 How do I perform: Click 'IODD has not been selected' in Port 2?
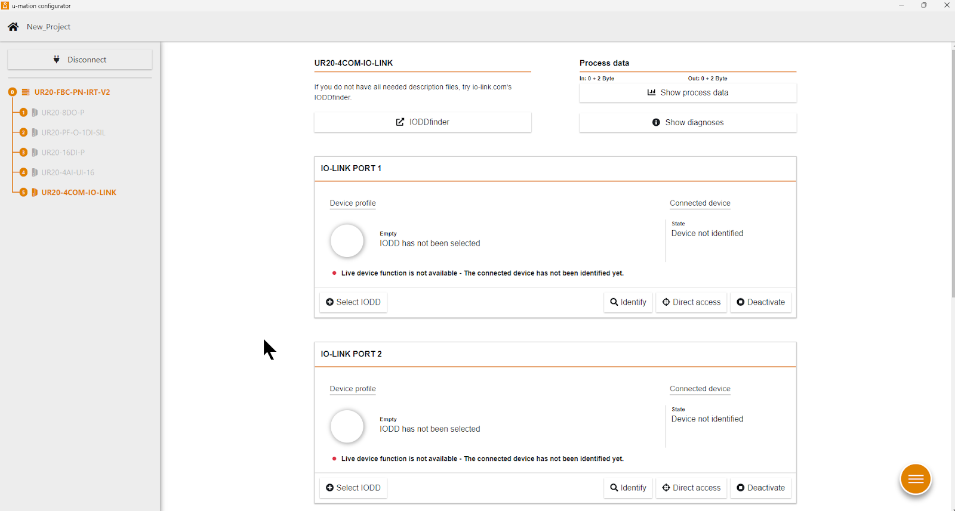pyautogui.click(x=430, y=429)
